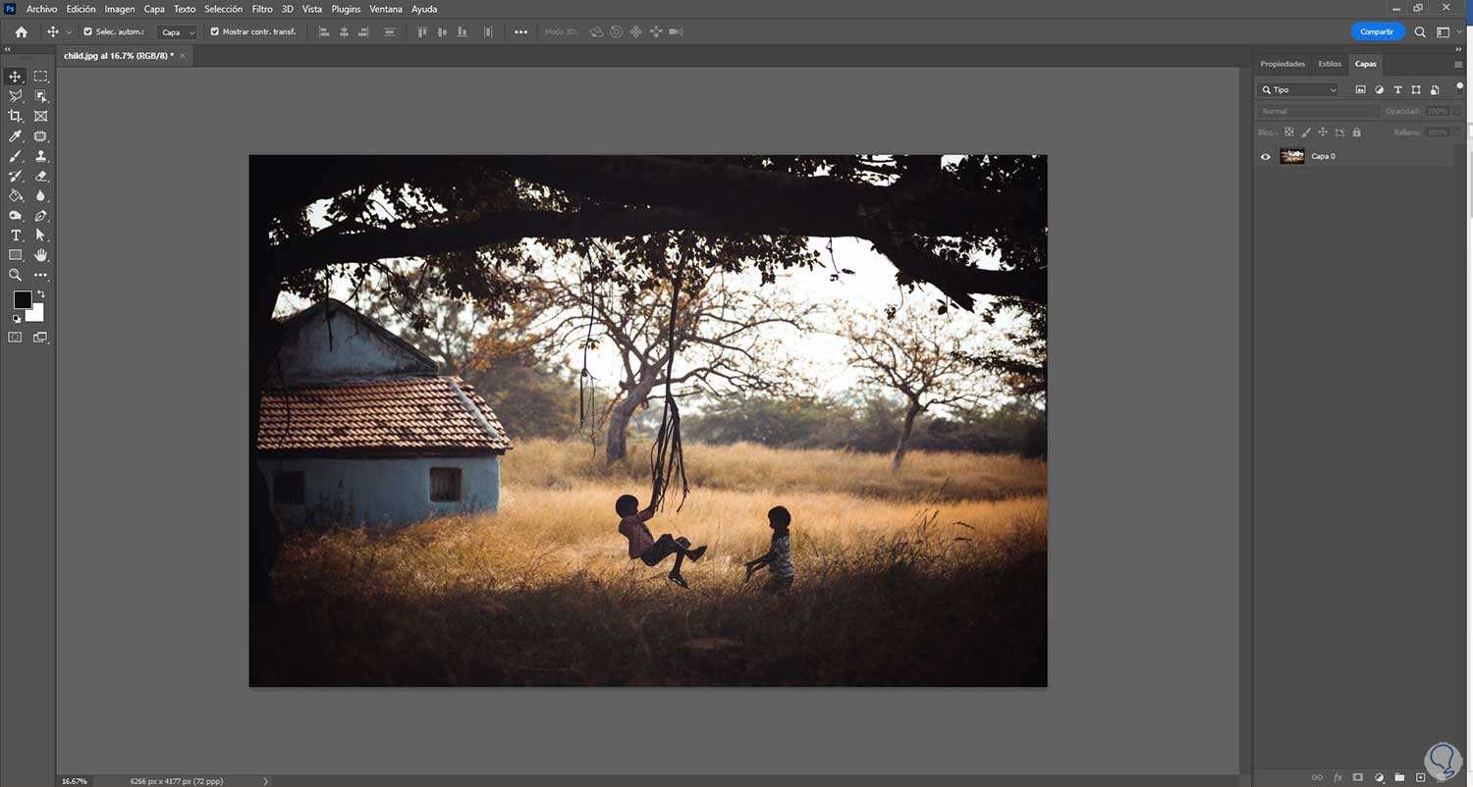Viewport: 1473px width, 787px height.
Task: Select the Move tool in the toolbox
Action: pyautogui.click(x=16, y=77)
